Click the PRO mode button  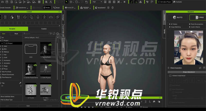[197, 17]
